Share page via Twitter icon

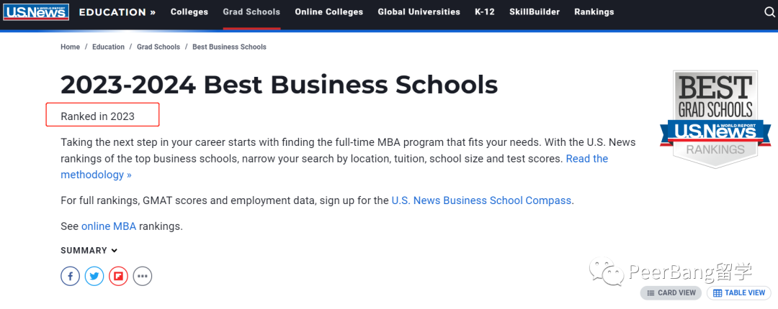point(94,276)
